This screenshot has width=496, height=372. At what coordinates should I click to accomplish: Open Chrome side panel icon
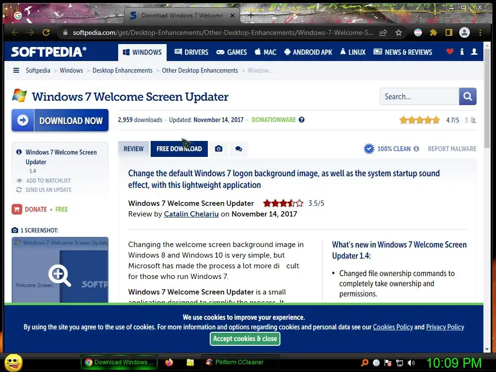point(449,32)
